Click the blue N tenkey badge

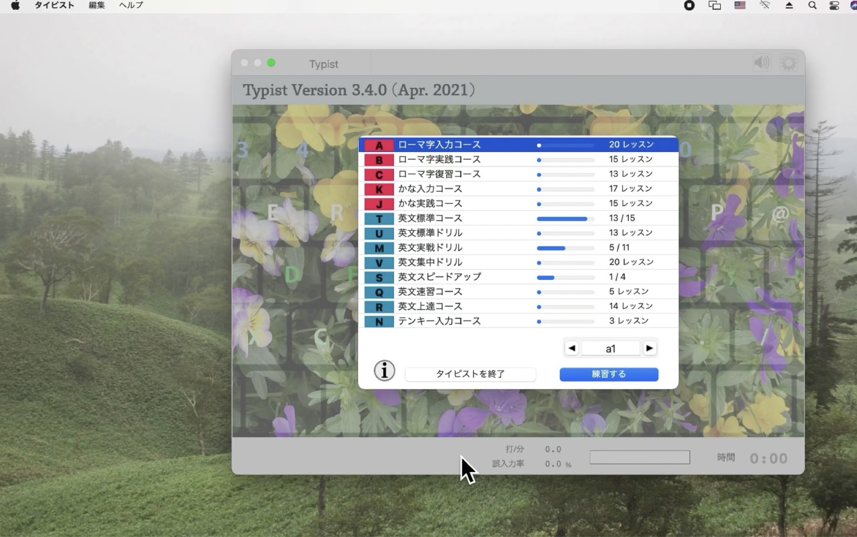click(x=379, y=322)
